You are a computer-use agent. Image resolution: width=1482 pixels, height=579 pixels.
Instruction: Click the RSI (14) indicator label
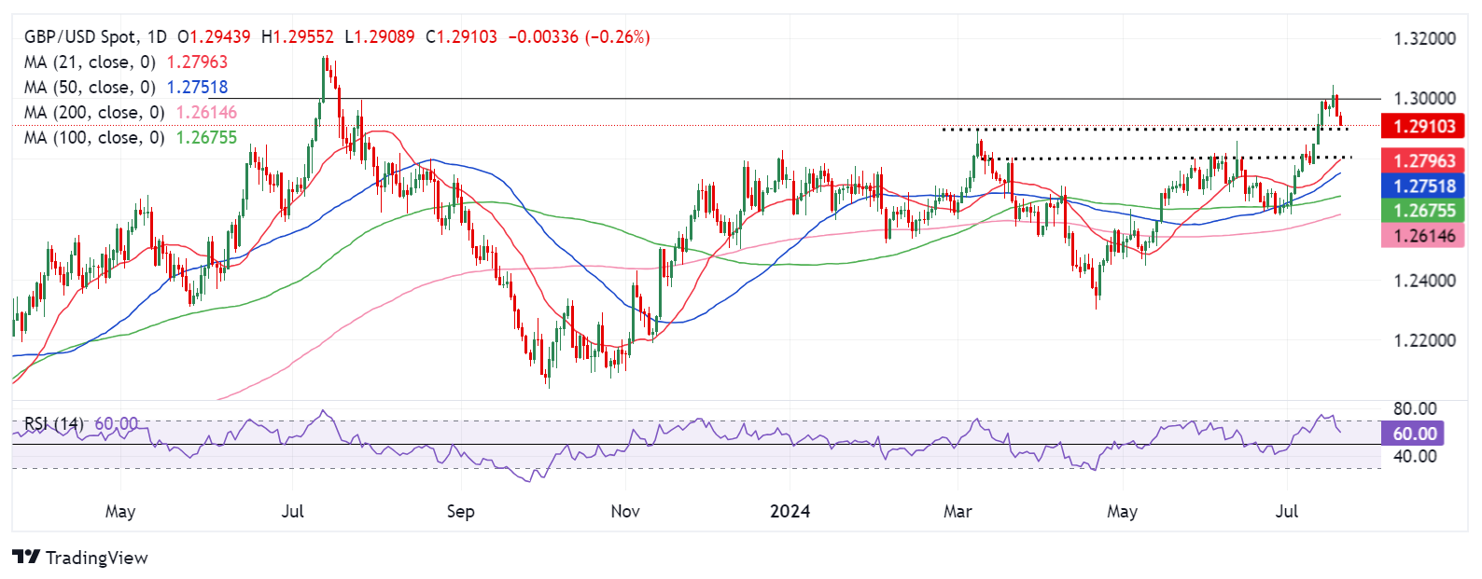click(53, 424)
